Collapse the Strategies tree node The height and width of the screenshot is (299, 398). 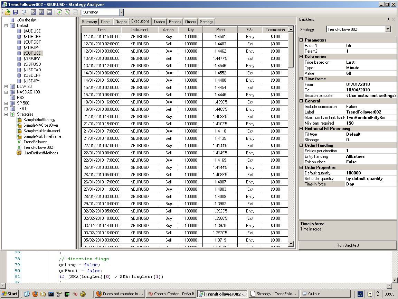point(6,114)
